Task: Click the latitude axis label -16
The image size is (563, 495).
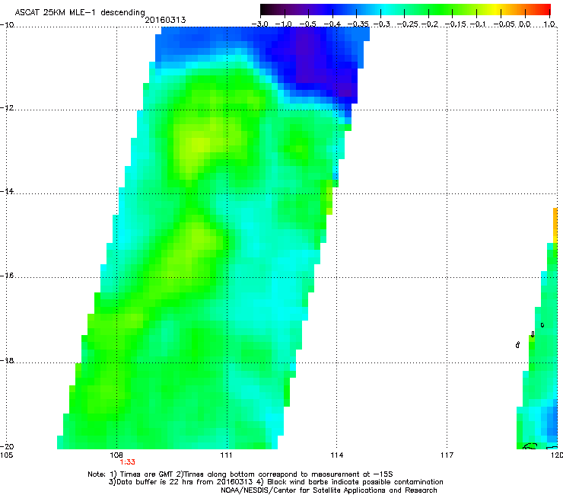Action: pos(7,276)
